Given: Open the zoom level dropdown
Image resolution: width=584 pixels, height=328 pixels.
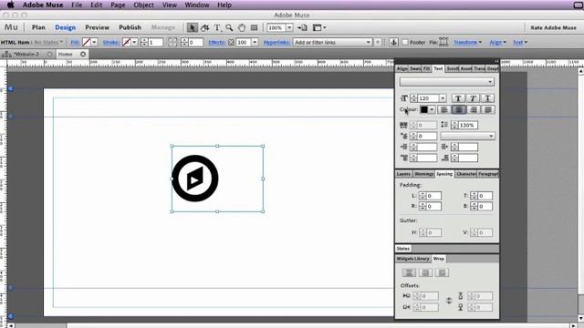Looking at the screenshot, I should 289,27.
